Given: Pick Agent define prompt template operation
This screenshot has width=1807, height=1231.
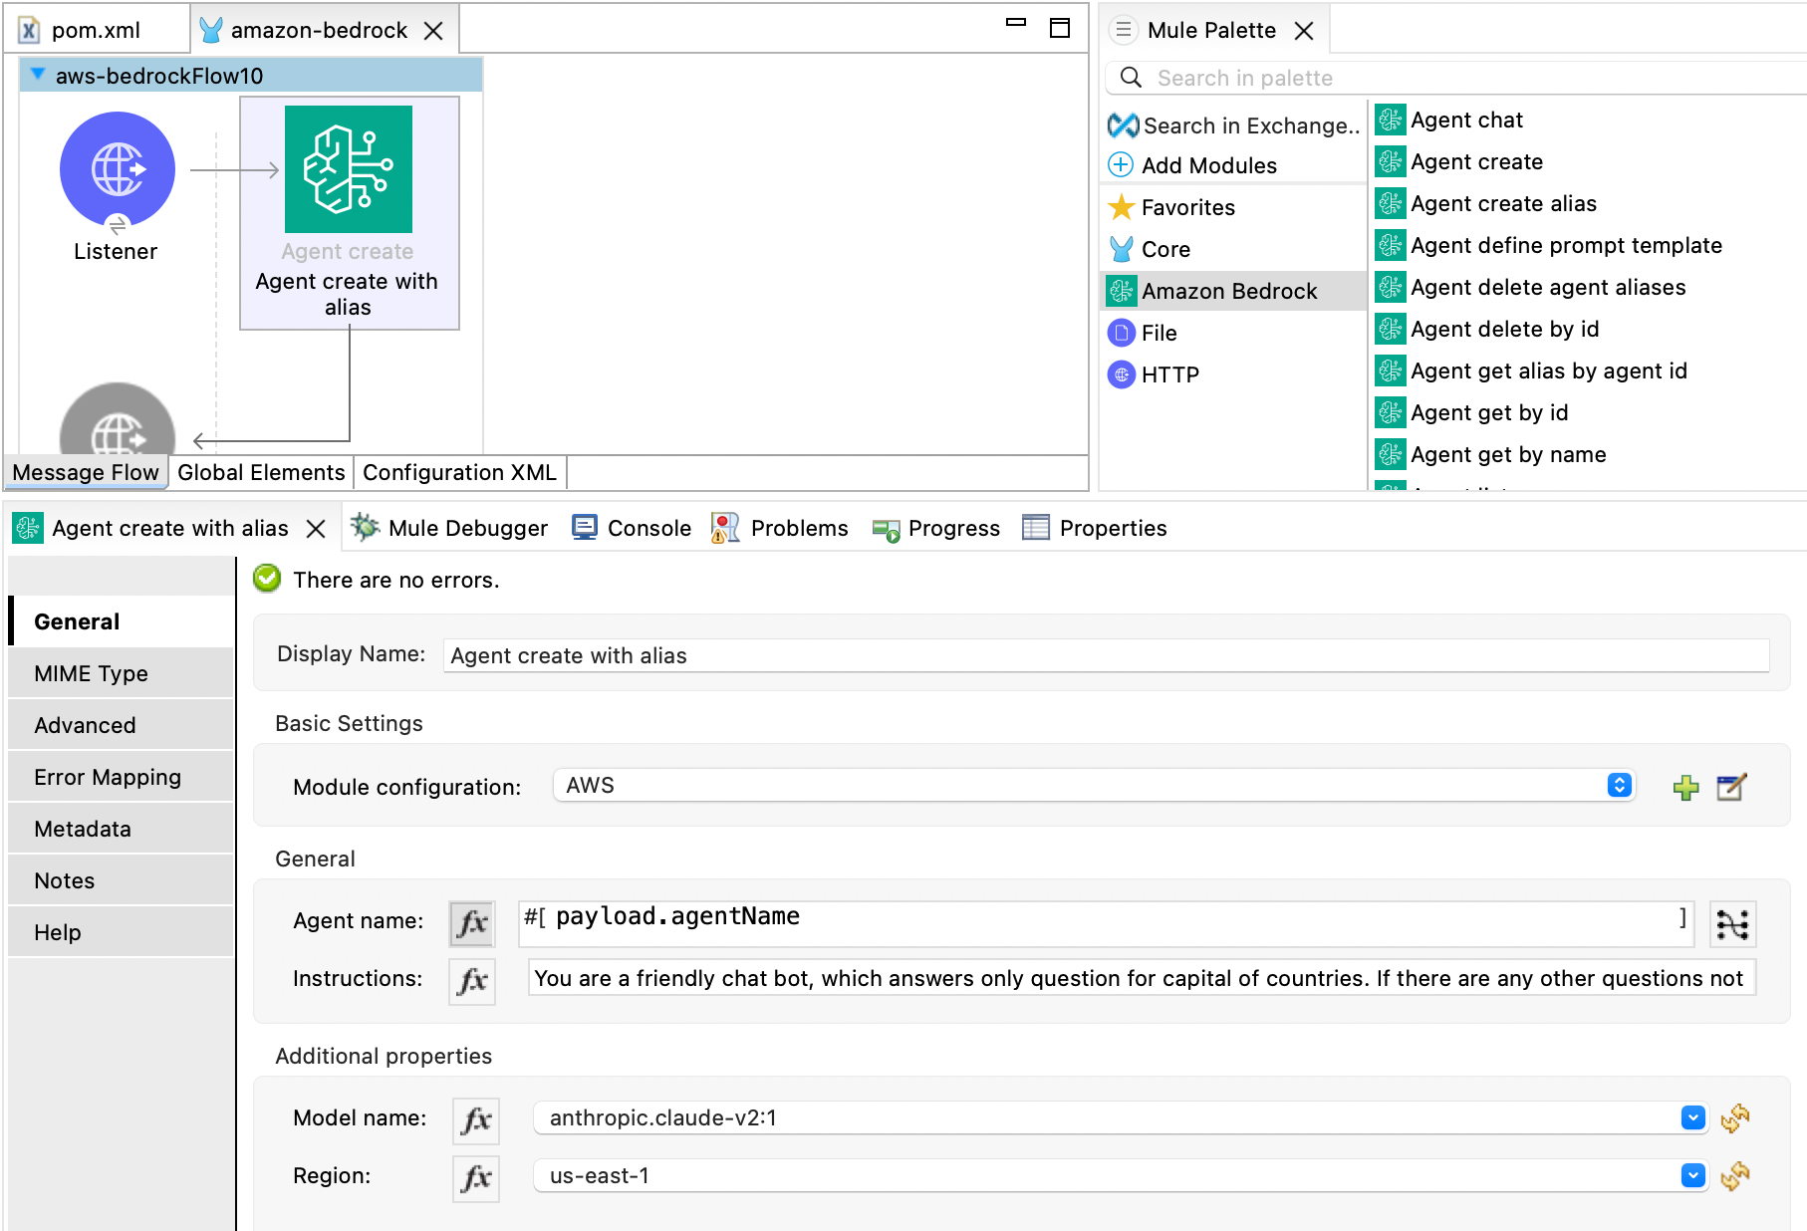Looking at the screenshot, I should pyautogui.click(x=1550, y=245).
